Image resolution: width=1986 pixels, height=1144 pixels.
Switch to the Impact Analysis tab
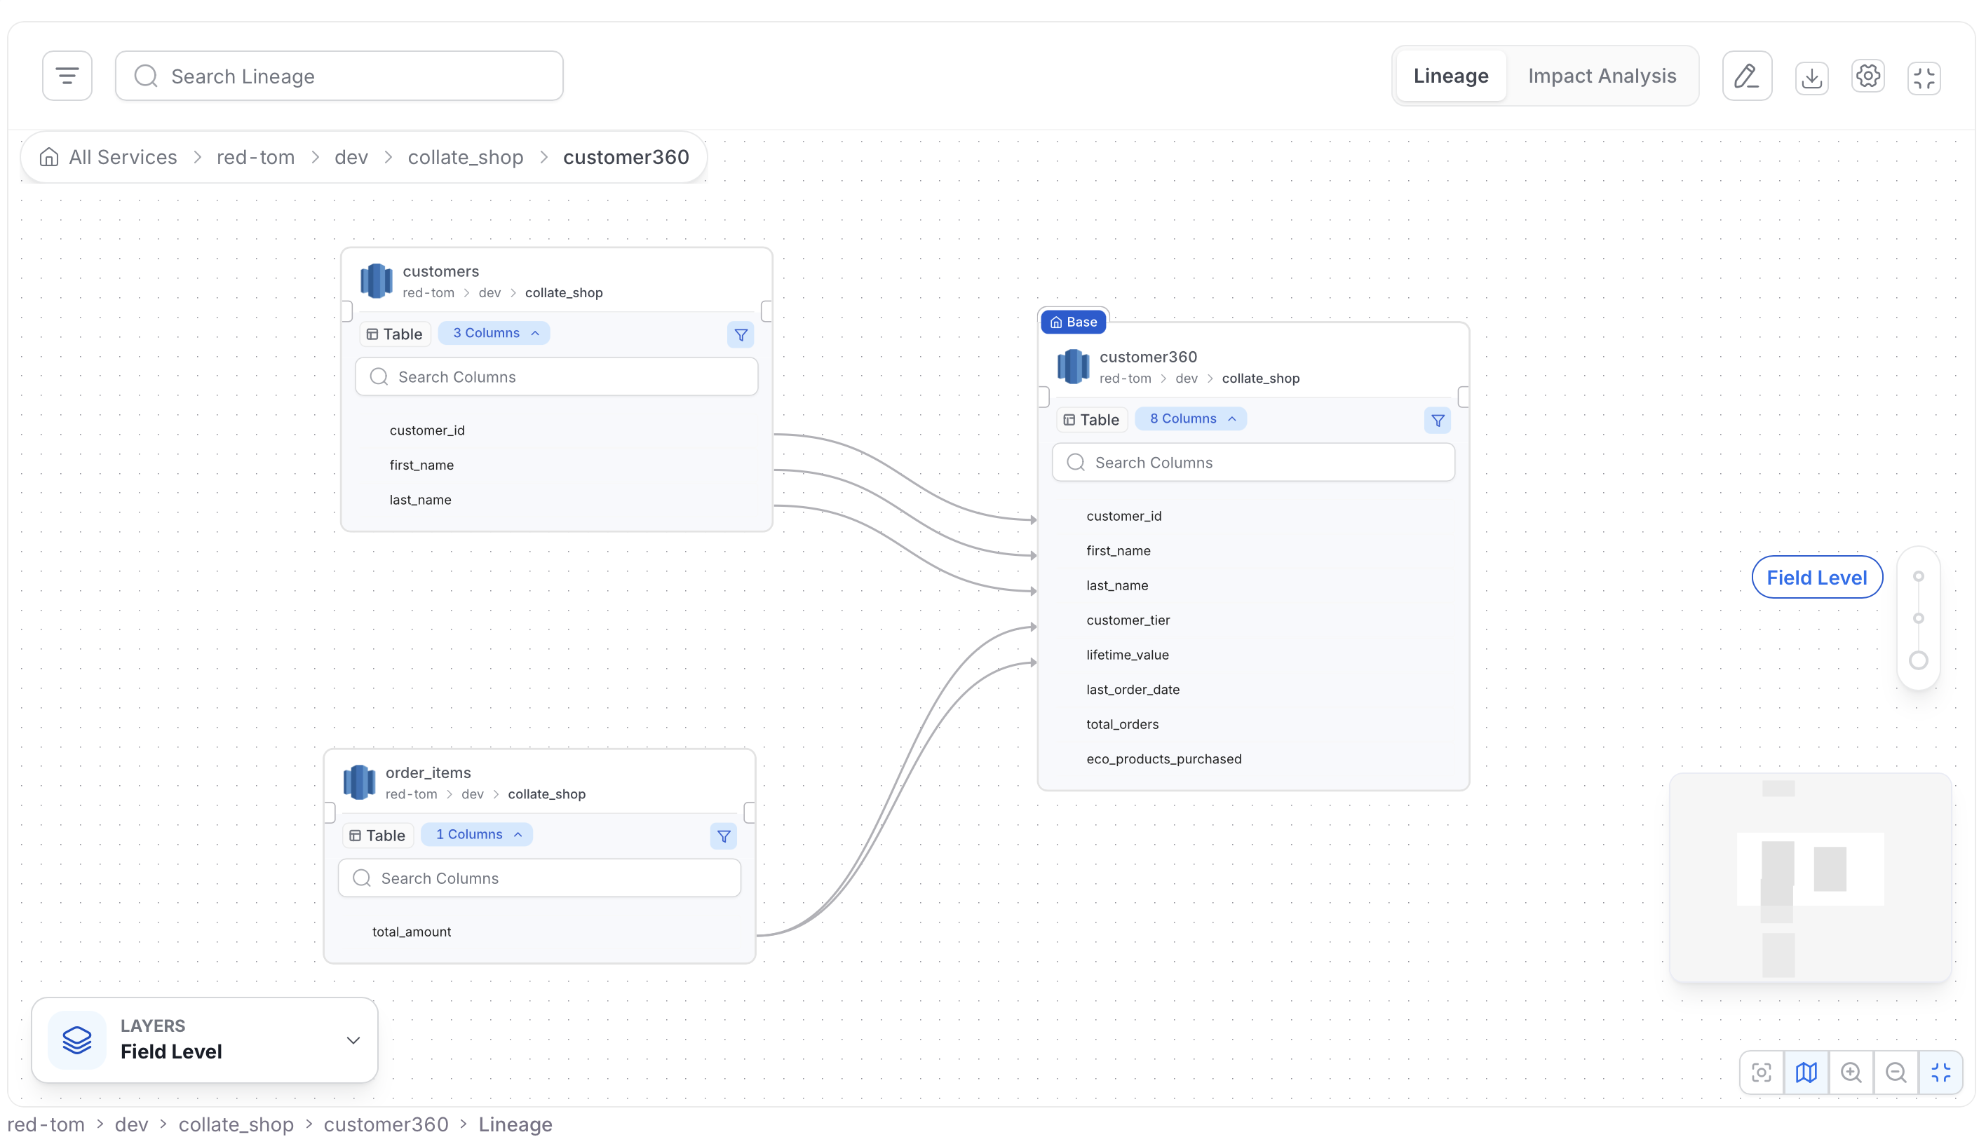(1602, 76)
